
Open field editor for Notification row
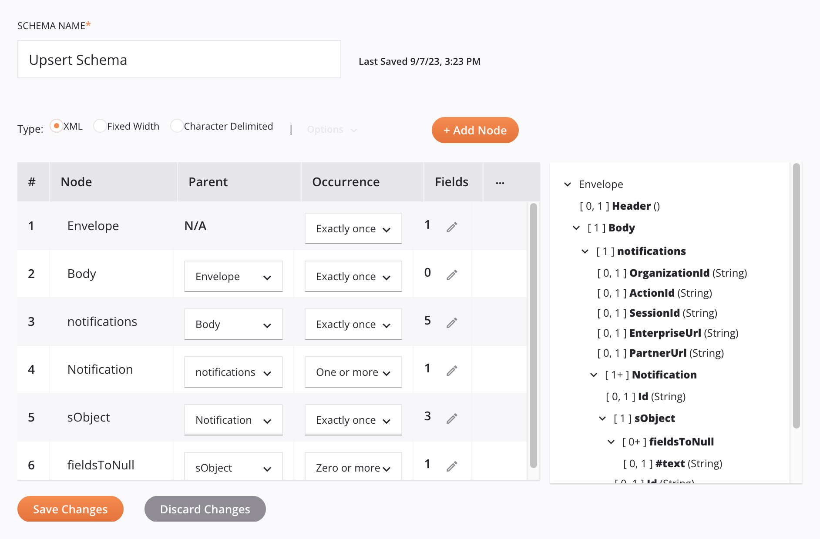click(x=452, y=371)
